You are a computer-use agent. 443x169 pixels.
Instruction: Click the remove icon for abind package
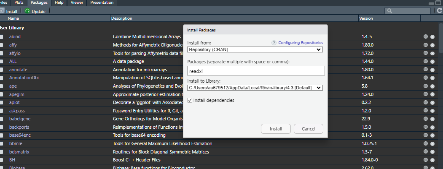(x=432, y=37)
